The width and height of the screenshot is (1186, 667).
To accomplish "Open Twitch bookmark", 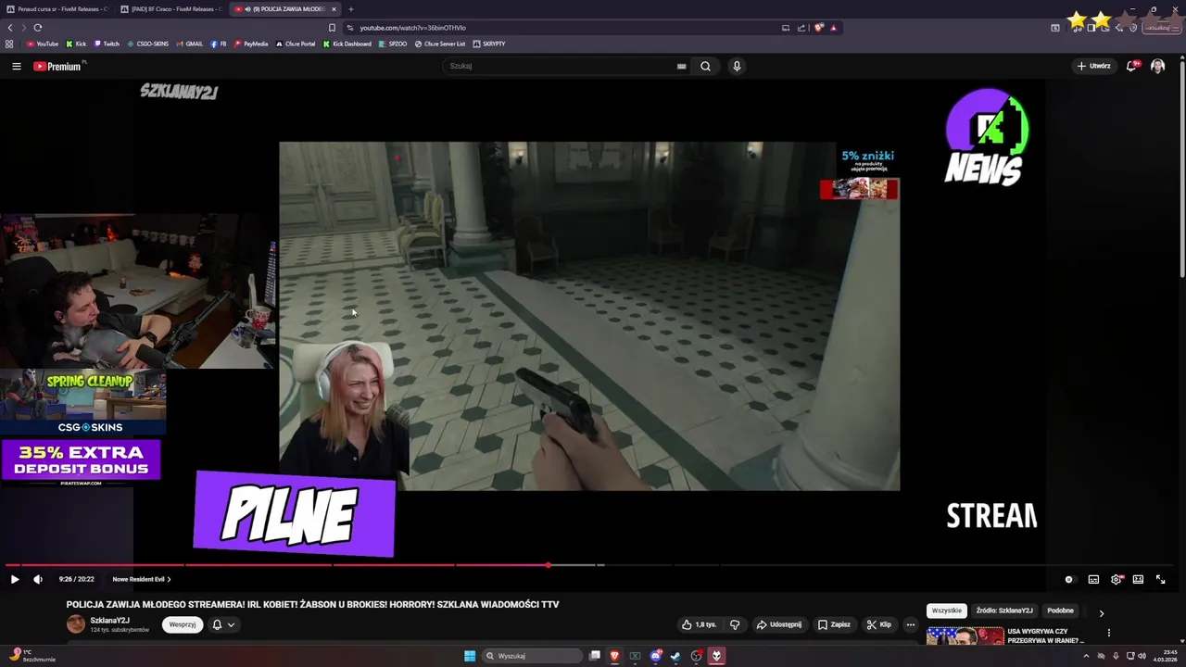I will (107, 44).
